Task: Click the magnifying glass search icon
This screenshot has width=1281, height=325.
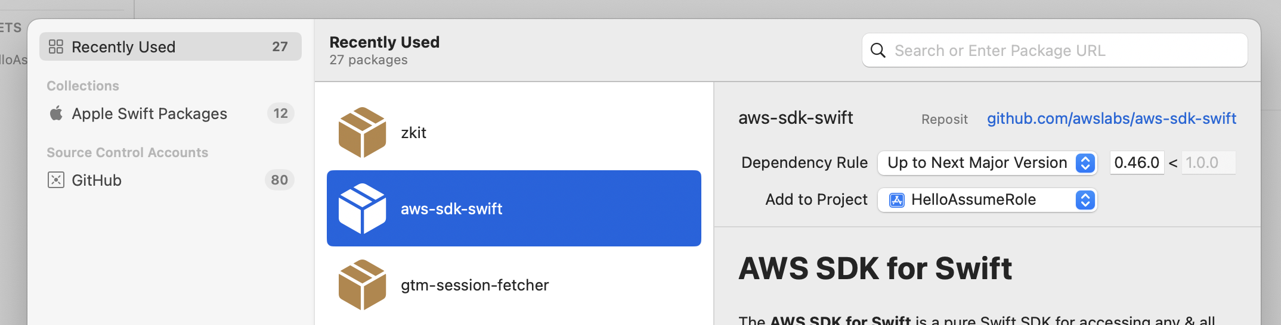Action: click(878, 51)
